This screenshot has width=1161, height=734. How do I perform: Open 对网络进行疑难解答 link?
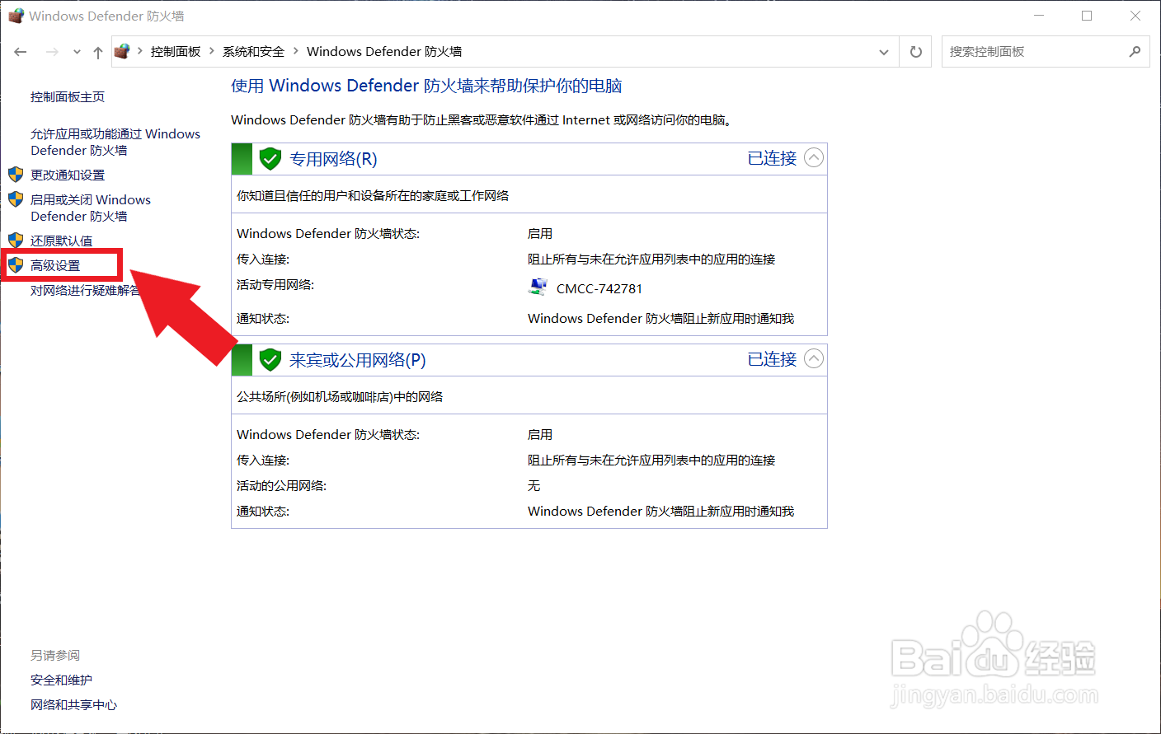(x=86, y=290)
